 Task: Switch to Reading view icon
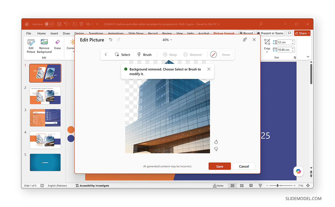point(251,186)
